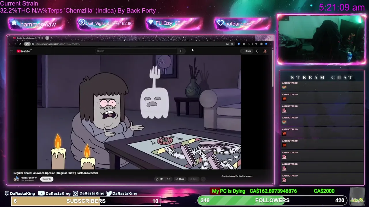
Task: Open the browser three-dot menu
Action: pos(270,44)
